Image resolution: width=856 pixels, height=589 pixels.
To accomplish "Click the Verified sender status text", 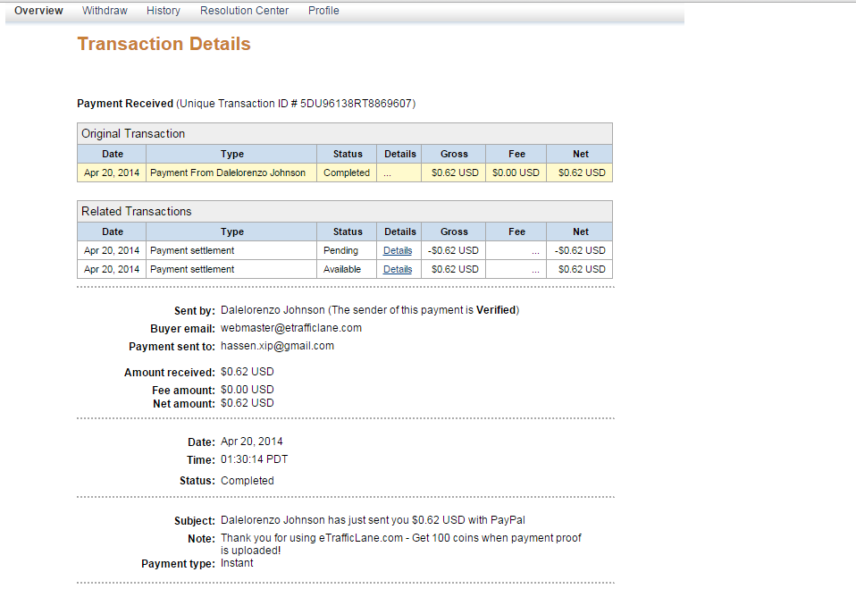I will pyautogui.click(x=496, y=310).
